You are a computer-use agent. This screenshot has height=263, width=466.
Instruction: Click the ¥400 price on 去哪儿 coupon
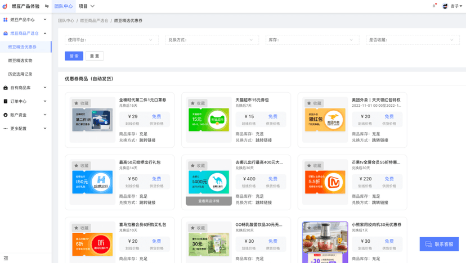[249, 179]
